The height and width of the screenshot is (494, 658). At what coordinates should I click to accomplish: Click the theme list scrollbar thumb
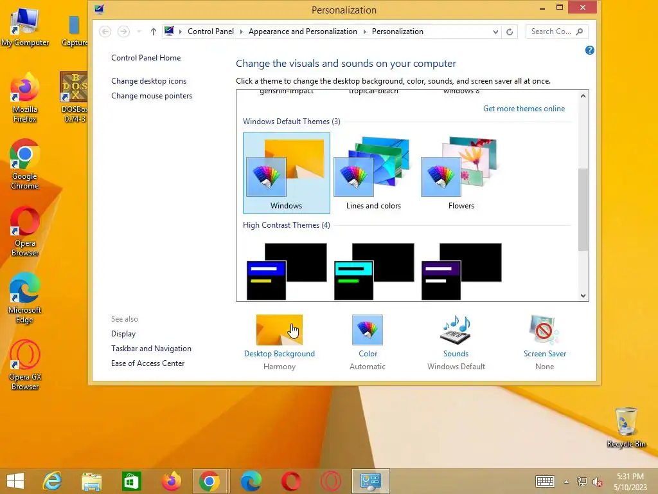pos(583,209)
